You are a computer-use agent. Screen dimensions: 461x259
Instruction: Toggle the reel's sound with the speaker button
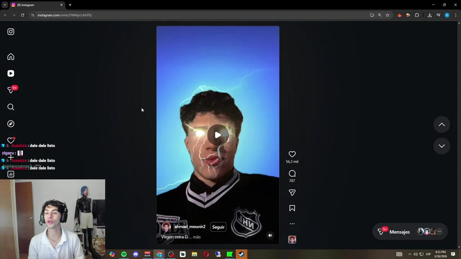point(270,235)
